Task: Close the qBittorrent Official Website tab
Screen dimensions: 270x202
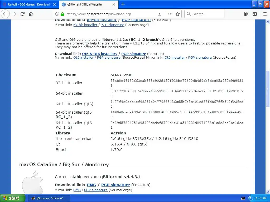Action: pyautogui.click(x=114, y=4)
